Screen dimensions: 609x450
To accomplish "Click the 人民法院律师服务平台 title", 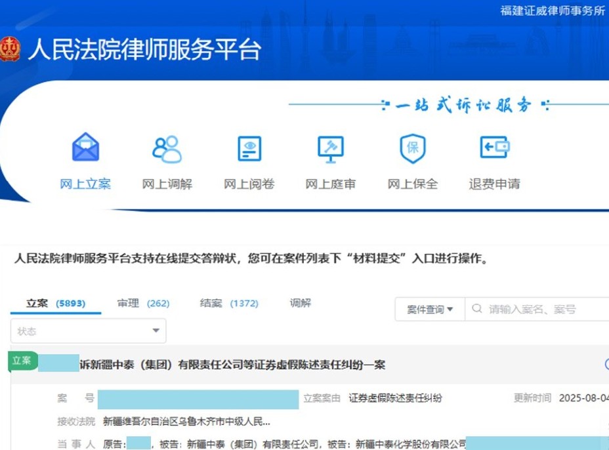I will pyautogui.click(x=144, y=49).
